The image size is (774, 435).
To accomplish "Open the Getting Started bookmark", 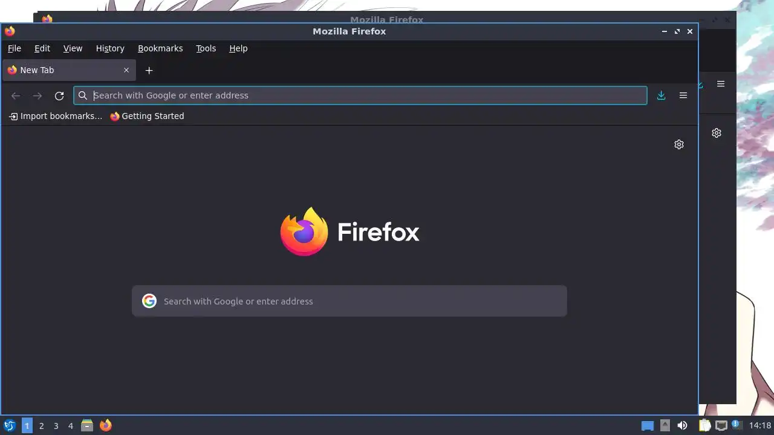I will (x=147, y=116).
